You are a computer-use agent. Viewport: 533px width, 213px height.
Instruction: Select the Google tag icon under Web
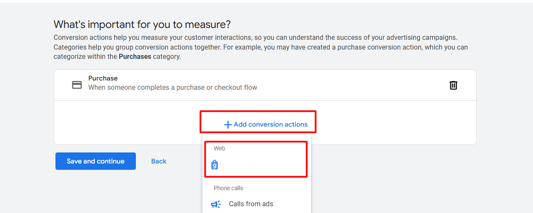215,165
